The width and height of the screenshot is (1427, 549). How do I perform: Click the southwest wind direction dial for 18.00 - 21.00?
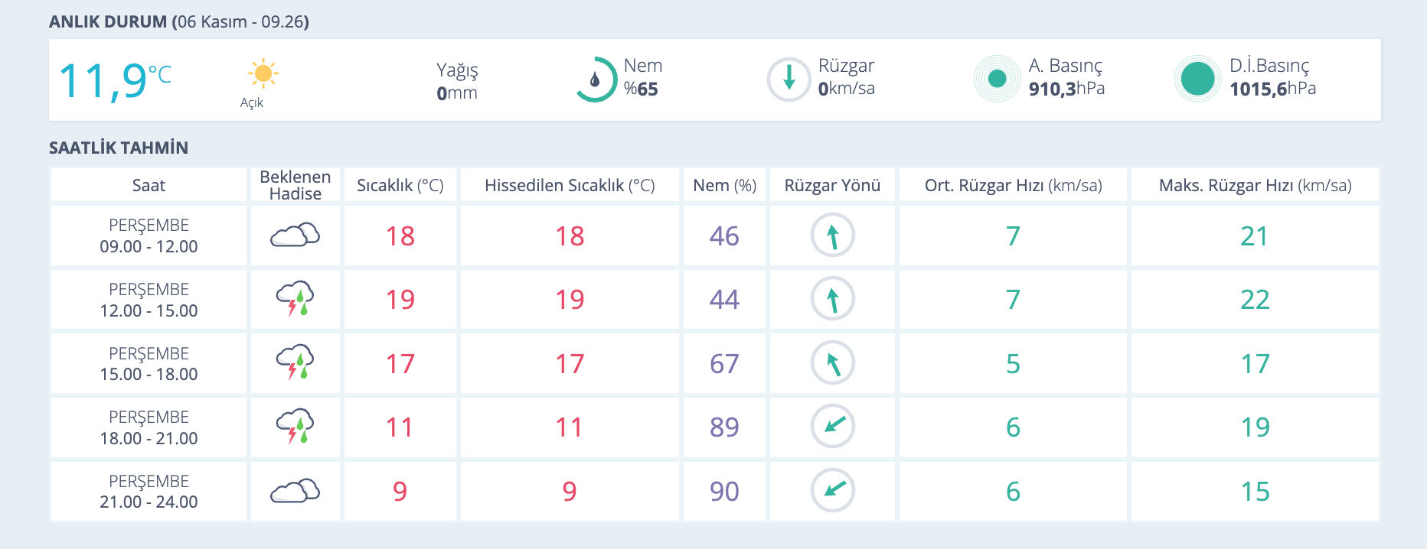pyautogui.click(x=832, y=427)
